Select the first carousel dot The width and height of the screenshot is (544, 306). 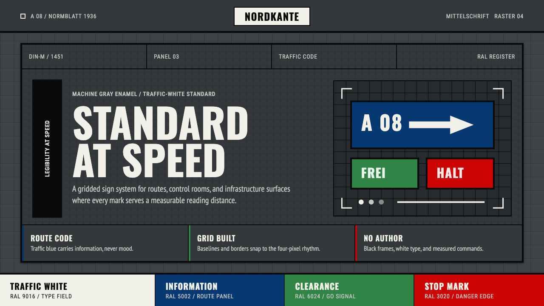(361, 202)
